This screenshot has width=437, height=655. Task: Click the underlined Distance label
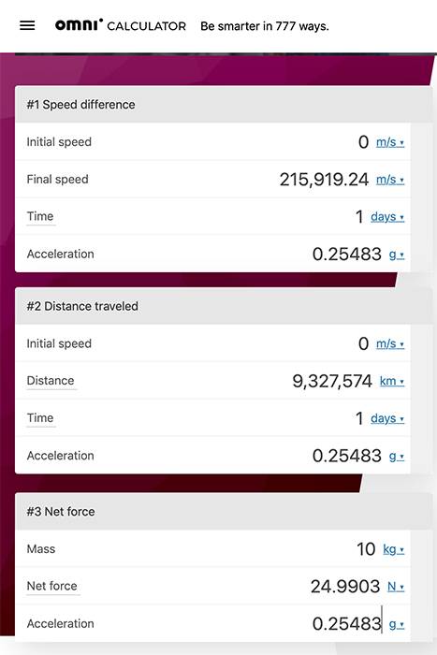click(x=51, y=381)
